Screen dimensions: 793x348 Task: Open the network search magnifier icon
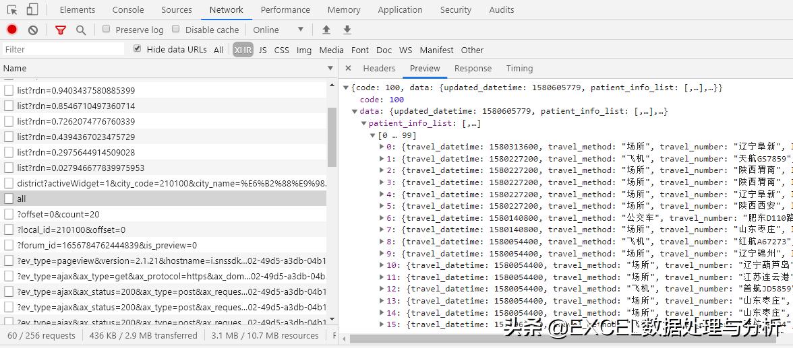point(81,30)
